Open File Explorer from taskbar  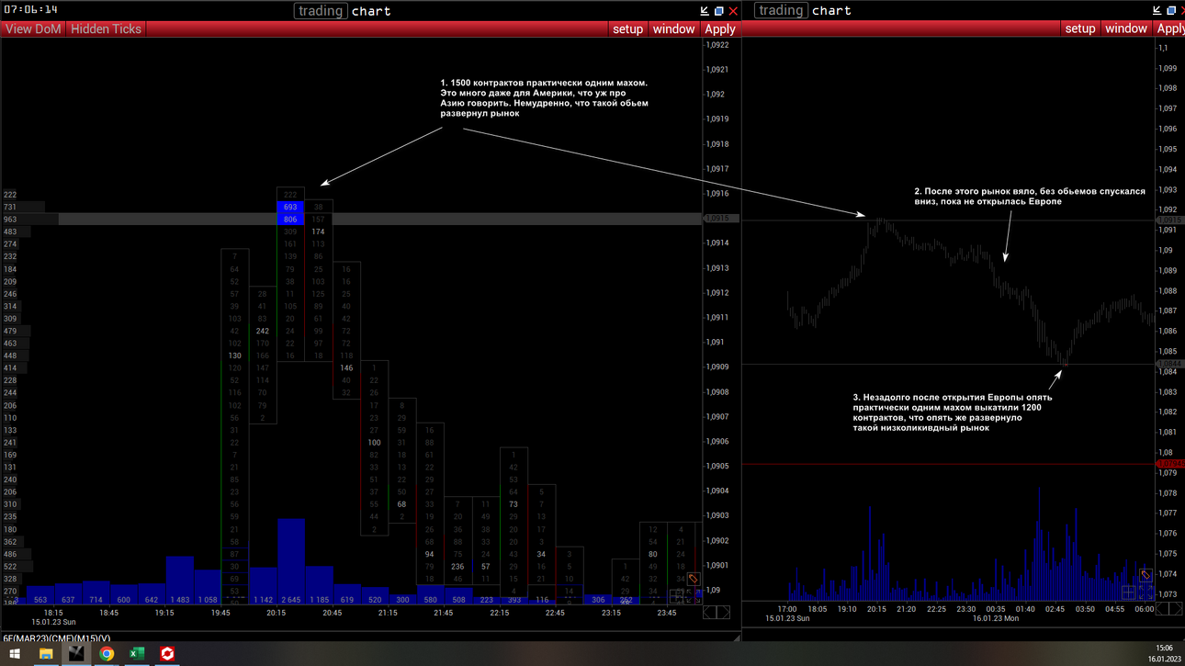45,654
